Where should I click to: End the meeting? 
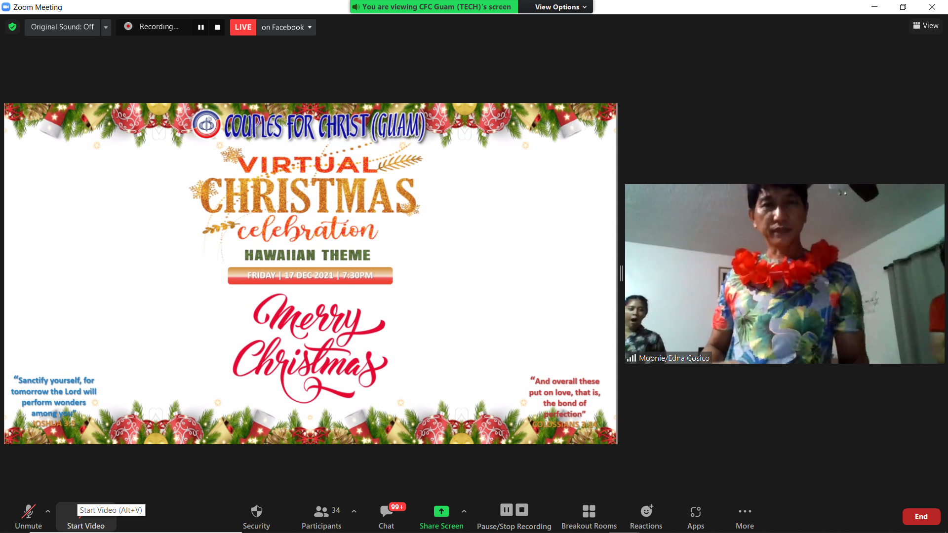[x=921, y=517]
